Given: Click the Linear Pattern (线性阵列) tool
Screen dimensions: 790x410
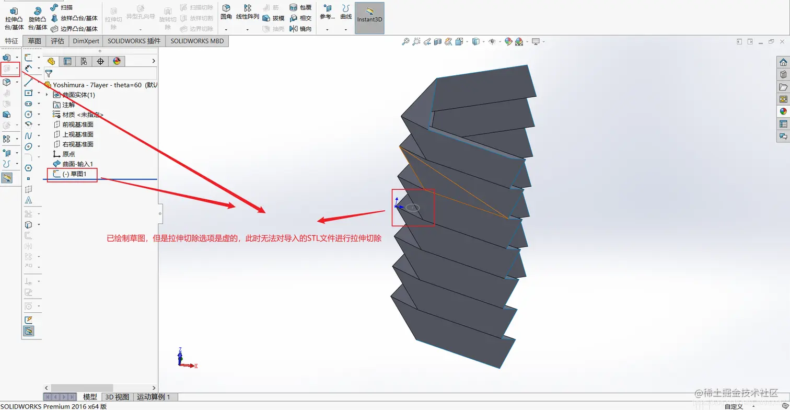Looking at the screenshot, I should coord(248,12).
